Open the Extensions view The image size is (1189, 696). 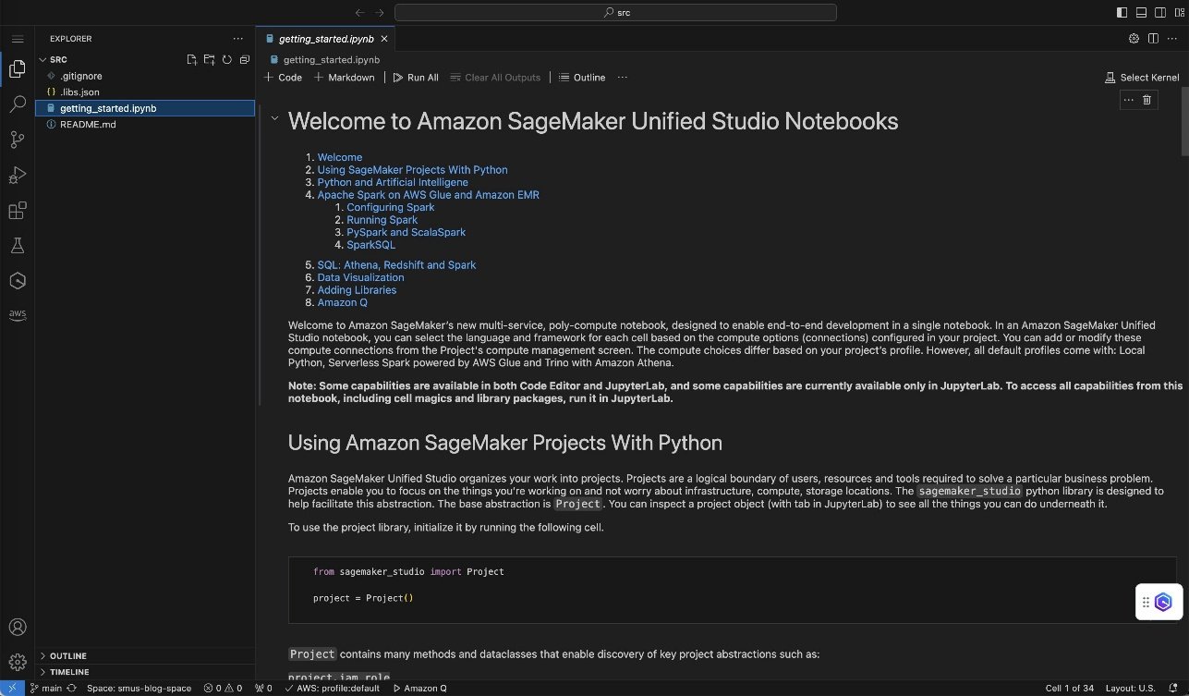coord(18,210)
